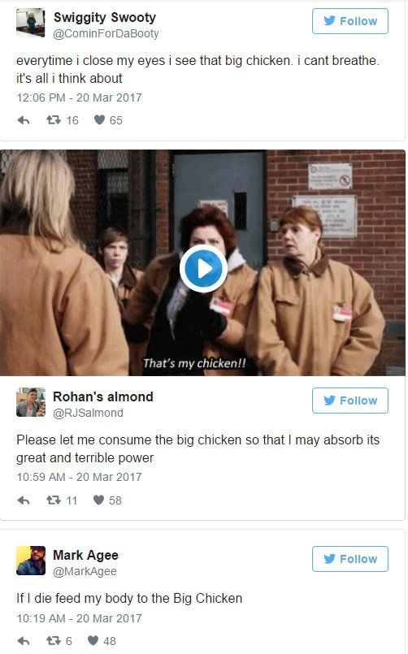Screen dimensions: 408x654
Task: Click Mark Agee's profile avatar
Action: (30, 561)
